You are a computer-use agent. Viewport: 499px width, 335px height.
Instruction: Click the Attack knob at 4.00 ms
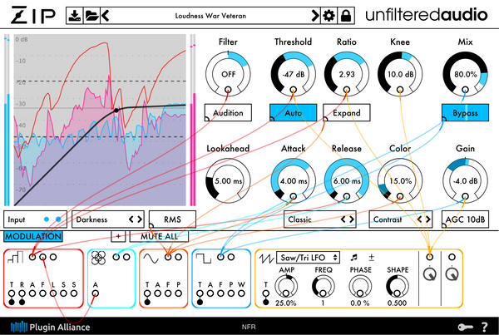coord(293,181)
